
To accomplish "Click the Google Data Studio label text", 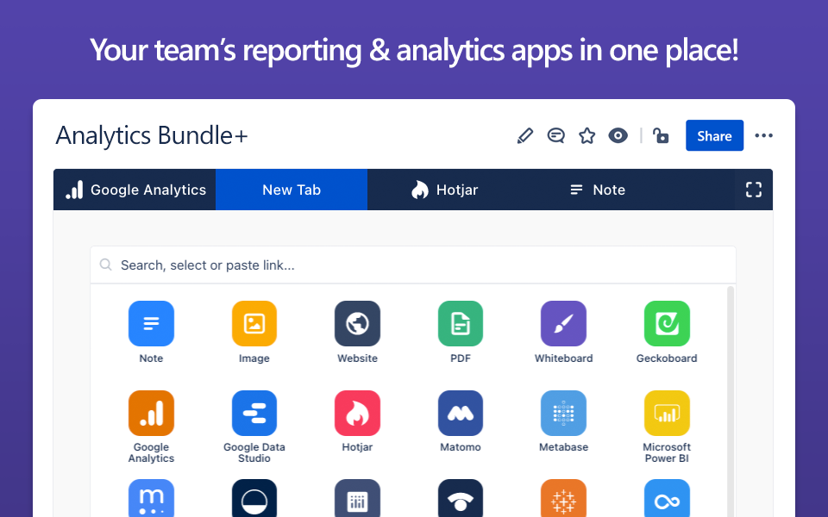I will tap(254, 452).
